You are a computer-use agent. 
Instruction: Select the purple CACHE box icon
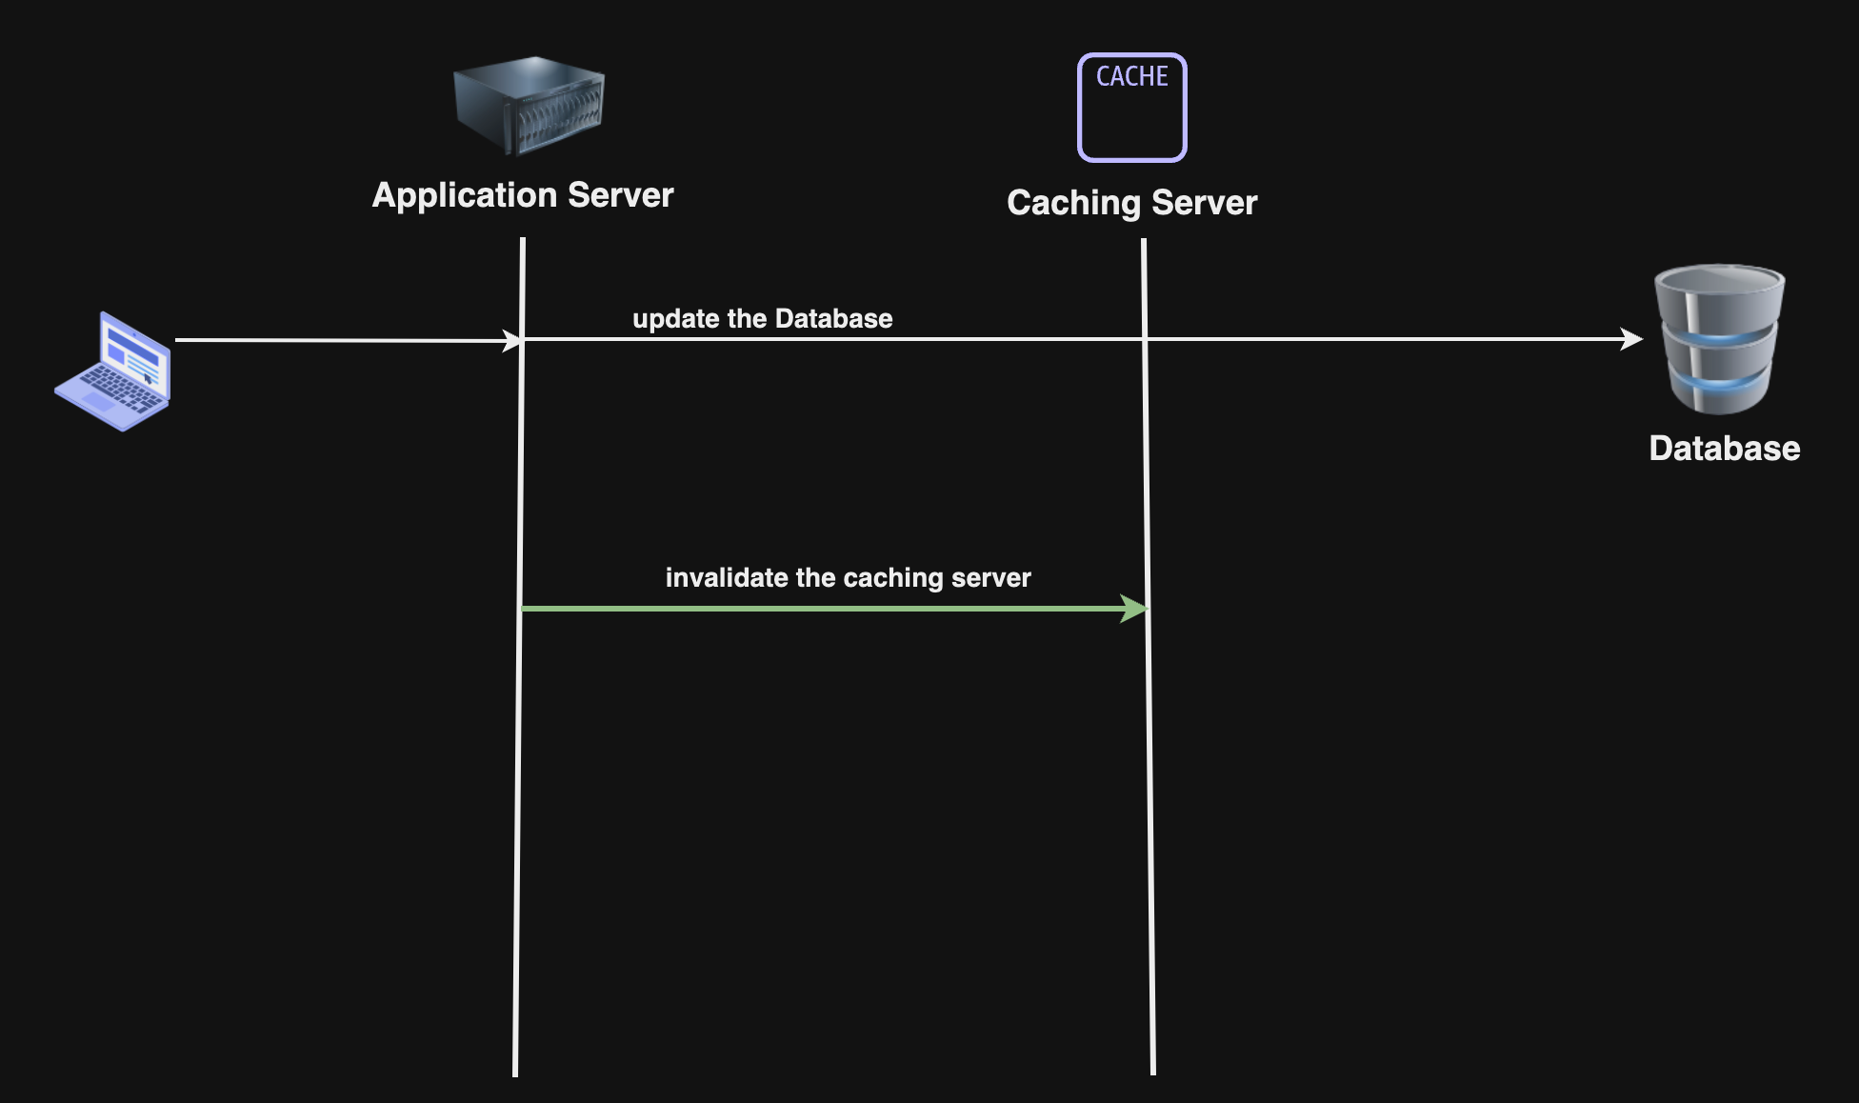tap(1132, 108)
